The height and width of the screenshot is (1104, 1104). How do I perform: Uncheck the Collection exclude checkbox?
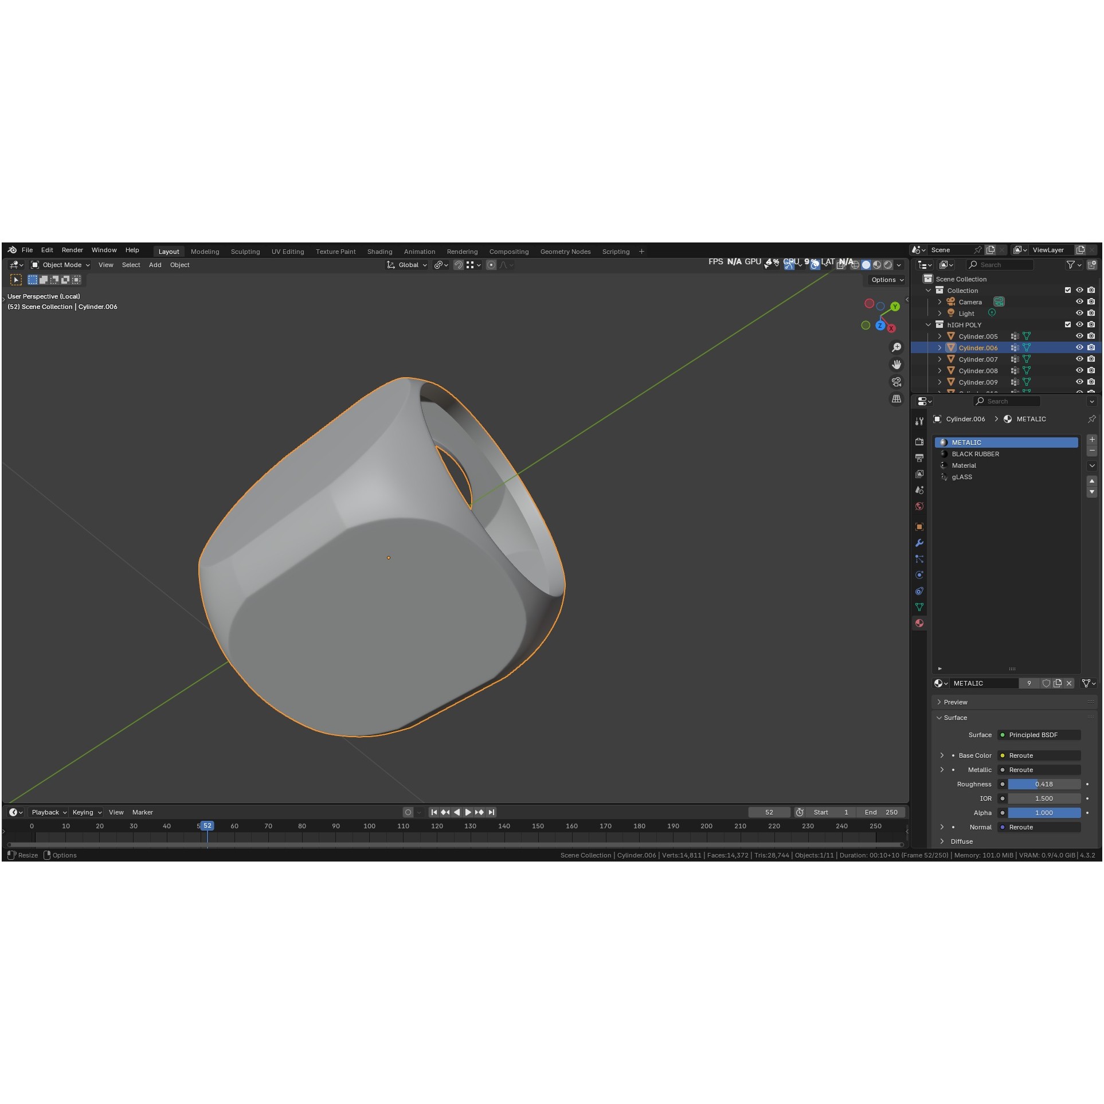[x=1068, y=291]
